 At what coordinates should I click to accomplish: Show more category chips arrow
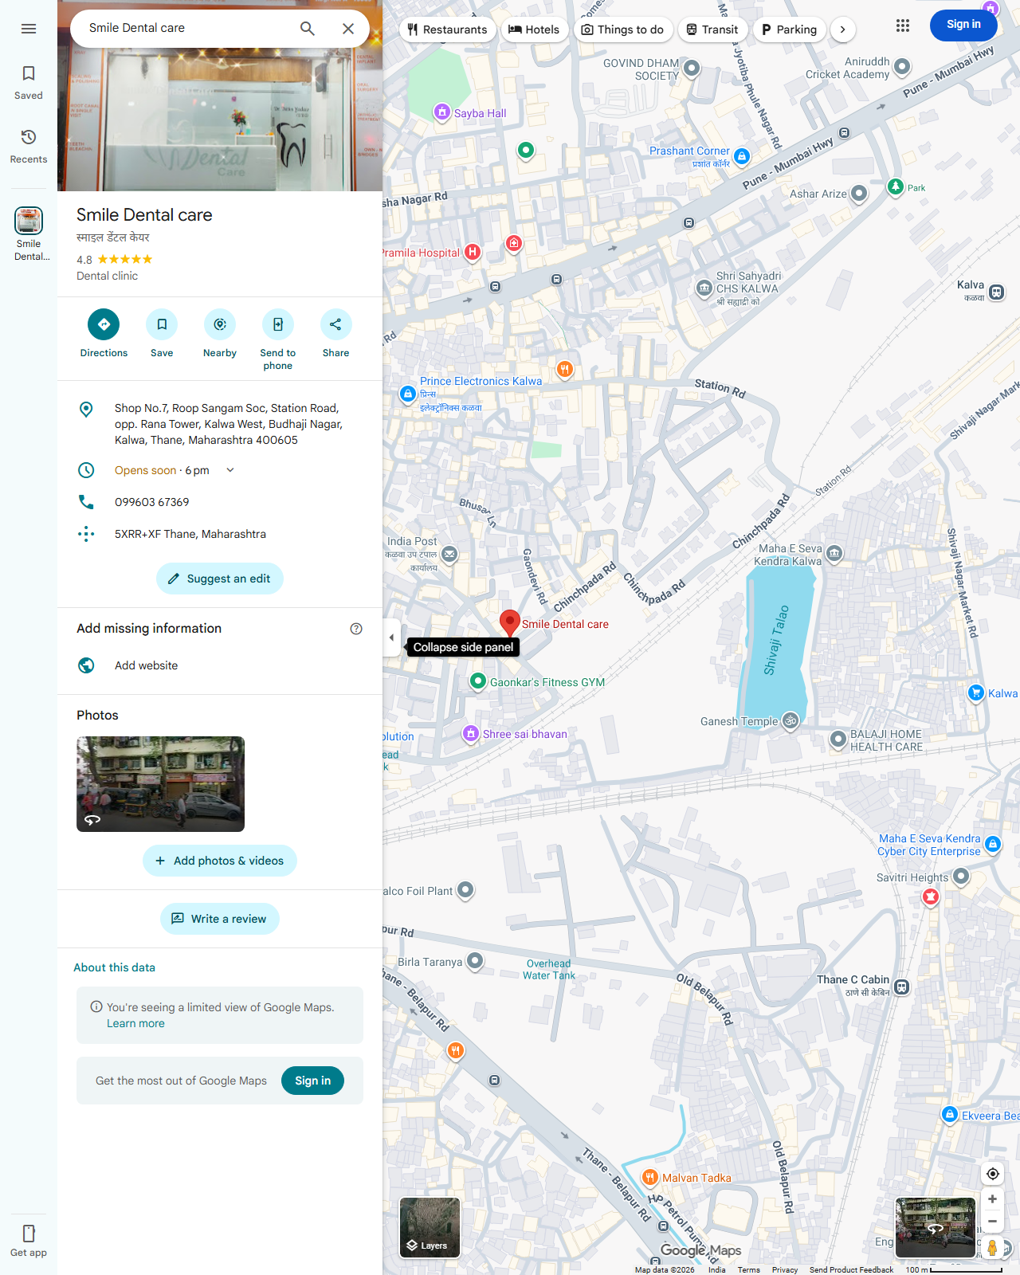click(842, 29)
